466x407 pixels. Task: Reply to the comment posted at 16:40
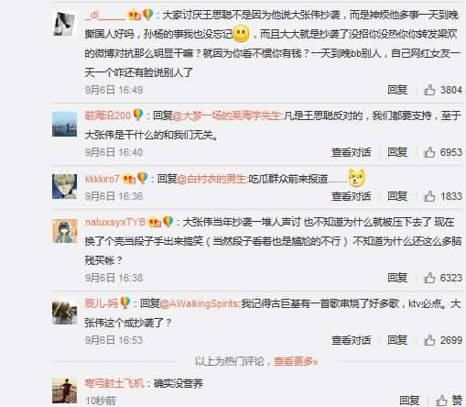tap(397, 152)
